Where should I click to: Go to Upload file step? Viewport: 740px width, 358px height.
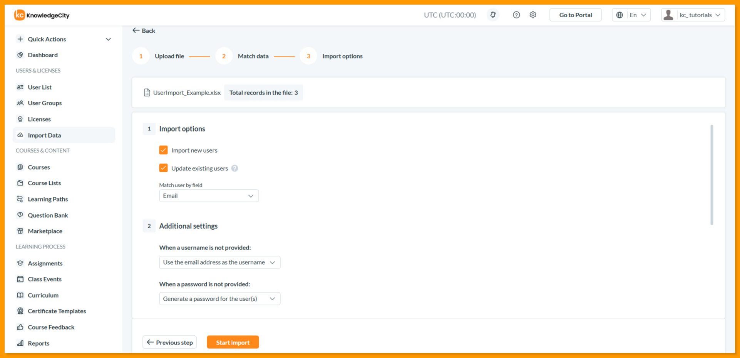pyautogui.click(x=159, y=56)
